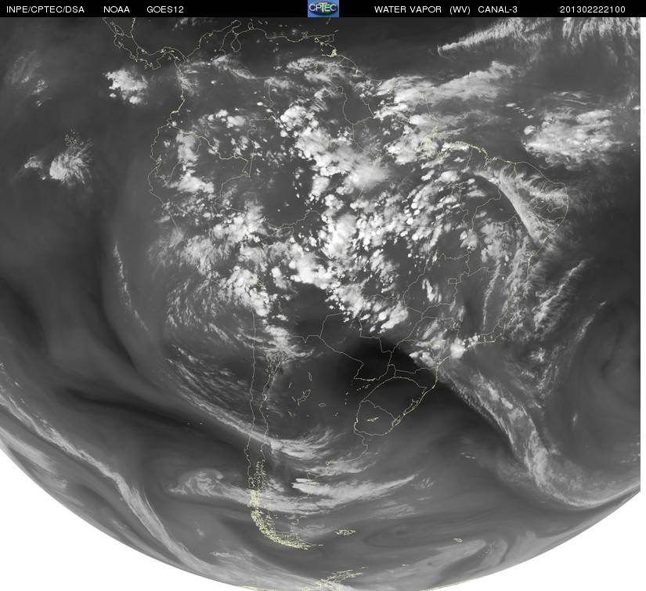Screen dimensions: 646x591
Task: Click the WATER VAPOR label
Action: tap(408, 9)
